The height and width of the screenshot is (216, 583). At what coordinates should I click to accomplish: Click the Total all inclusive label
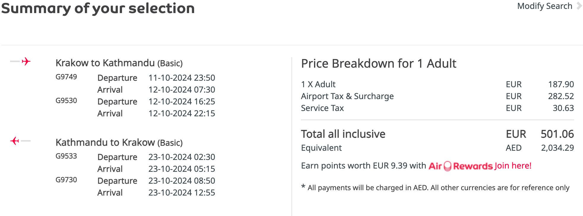click(343, 134)
